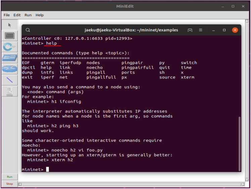251x189 pixels.
Task: Pick the OpenFlow Switch tool
Action: click(9, 47)
